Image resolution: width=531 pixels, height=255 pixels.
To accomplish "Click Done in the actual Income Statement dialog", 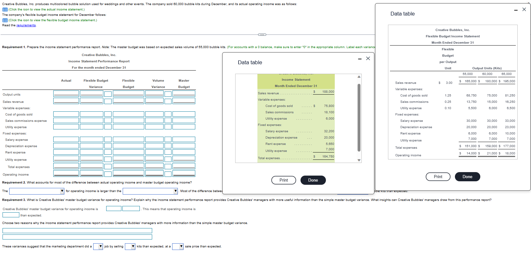I will [313, 180].
